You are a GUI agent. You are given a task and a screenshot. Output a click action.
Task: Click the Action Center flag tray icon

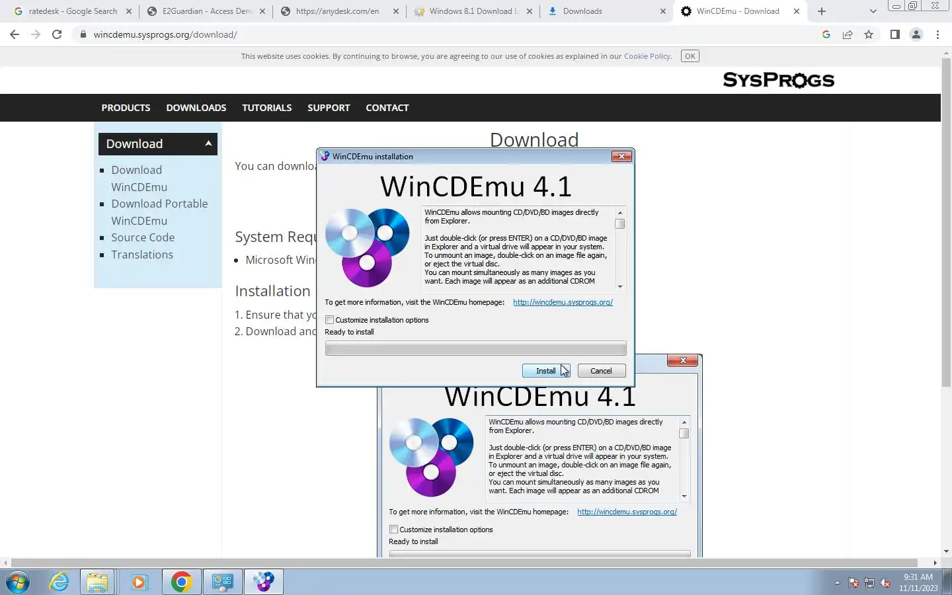pyautogui.click(x=853, y=583)
